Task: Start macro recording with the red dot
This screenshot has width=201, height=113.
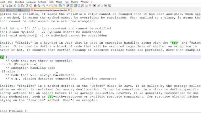Action: (95, 6)
